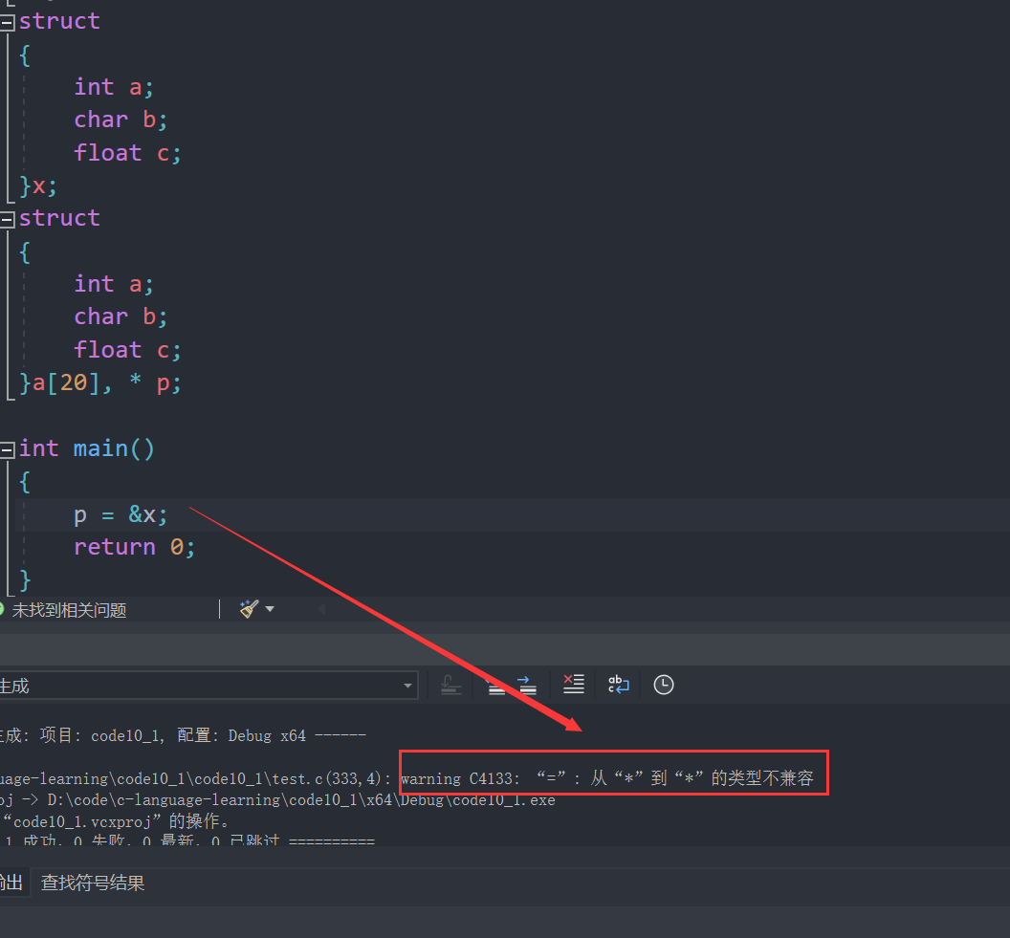Clear all output with the red X icon
The height and width of the screenshot is (938, 1010).
pos(573,685)
